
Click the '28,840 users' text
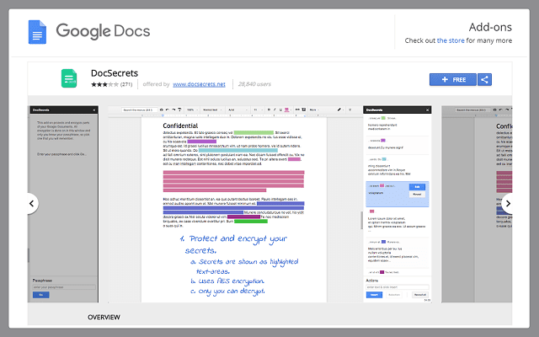click(x=254, y=84)
